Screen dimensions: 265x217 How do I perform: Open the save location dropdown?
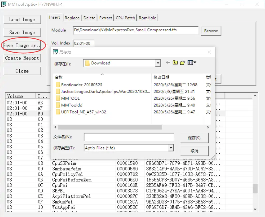[x=158, y=63]
